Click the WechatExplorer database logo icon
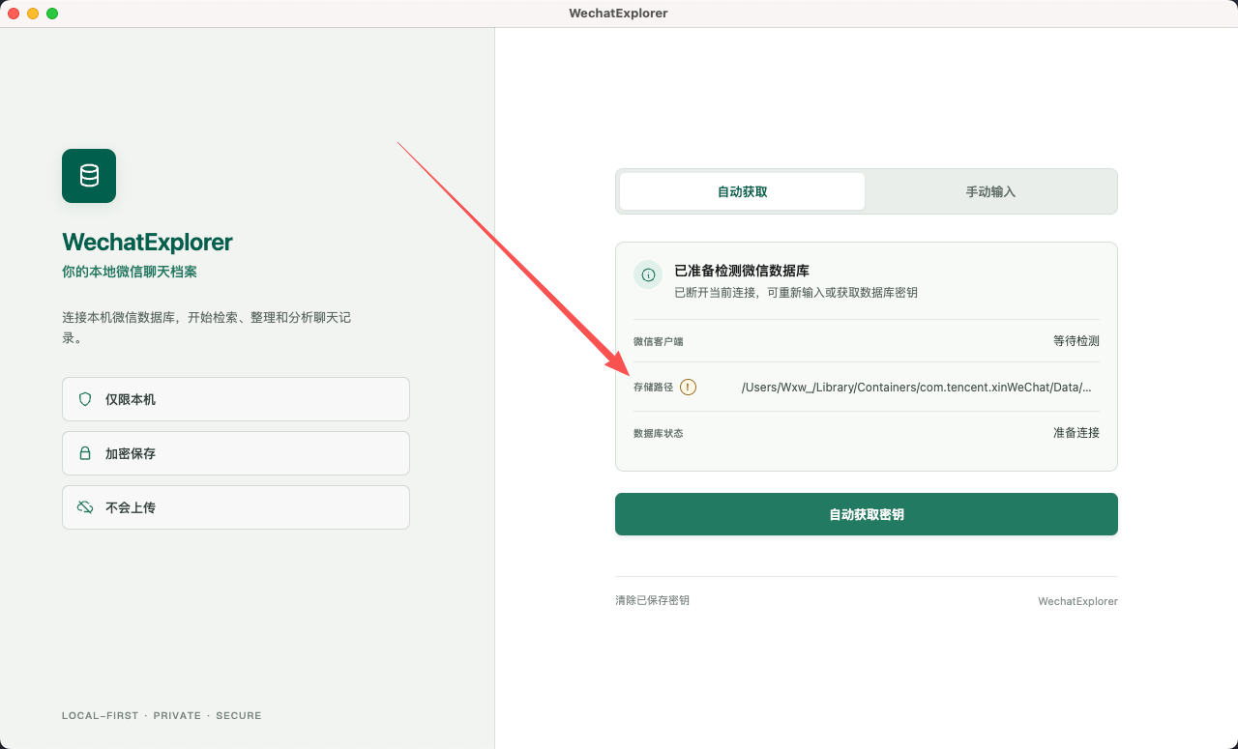 point(89,176)
